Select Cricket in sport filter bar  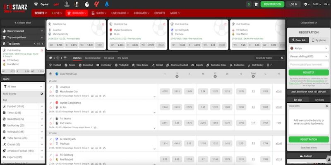157,65
